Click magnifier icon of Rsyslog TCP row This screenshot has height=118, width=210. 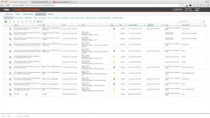click(10, 57)
